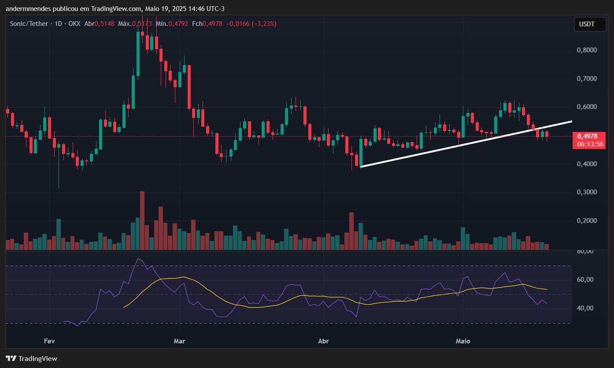Click the Mín.0,4792 low value

(x=172, y=24)
